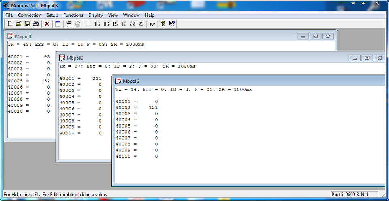Open the File menu
This screenshot has height=201, width=389.
(x=9, y=15)
